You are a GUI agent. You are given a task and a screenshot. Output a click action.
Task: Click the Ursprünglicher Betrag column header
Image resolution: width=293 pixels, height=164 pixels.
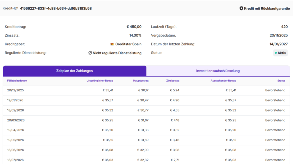pos(100,81)
